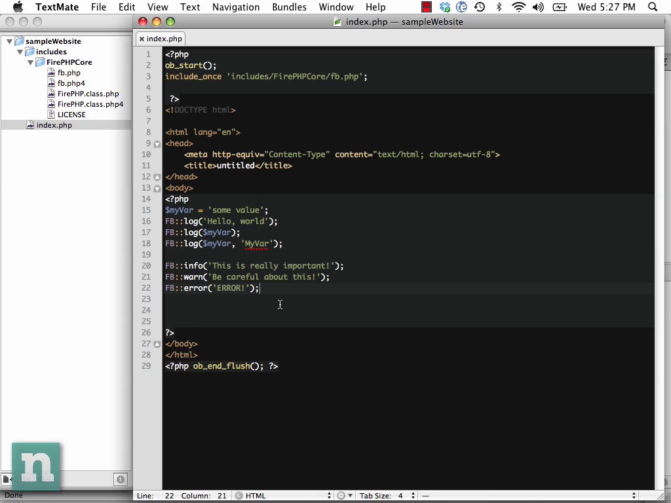Open Spotlight search magnifier
Viewport: 671px width, 503px height.
(x=653, y=7)
